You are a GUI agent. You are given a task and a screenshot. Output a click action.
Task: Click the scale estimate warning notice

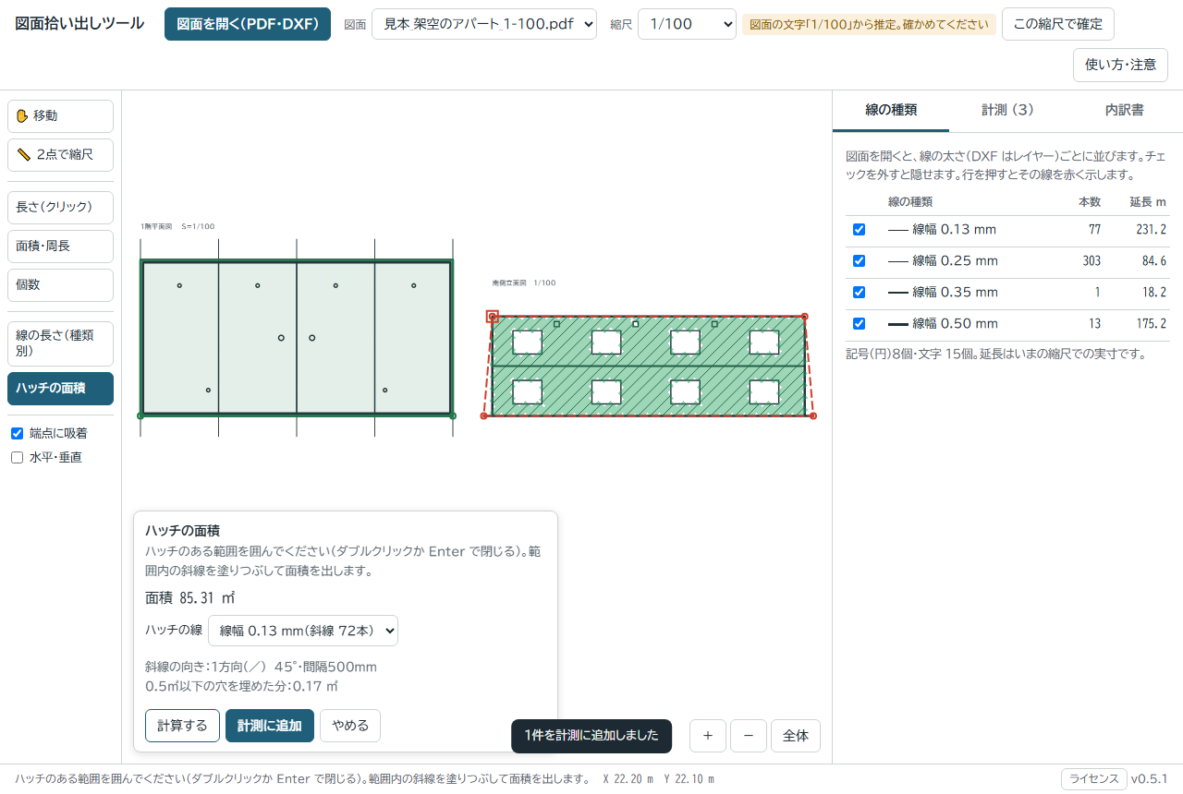(x=869, y=24)
